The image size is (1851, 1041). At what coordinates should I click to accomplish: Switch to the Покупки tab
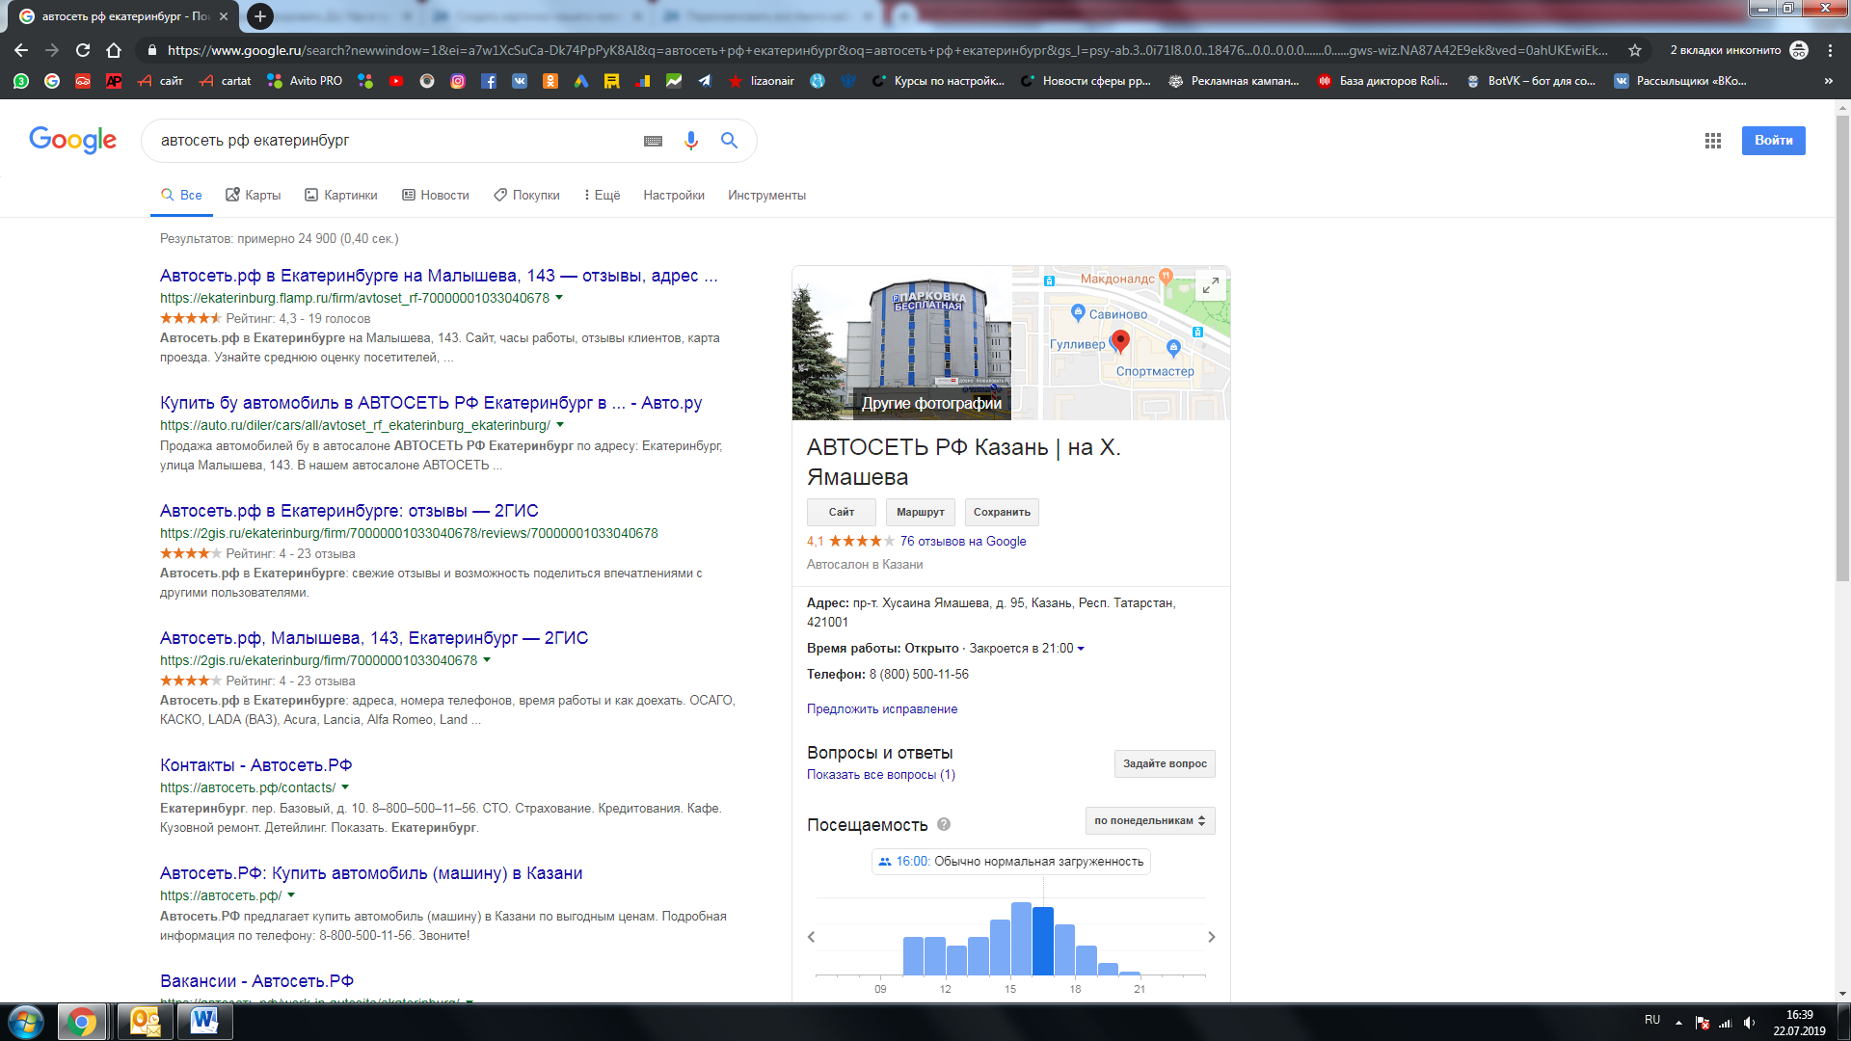526,196
